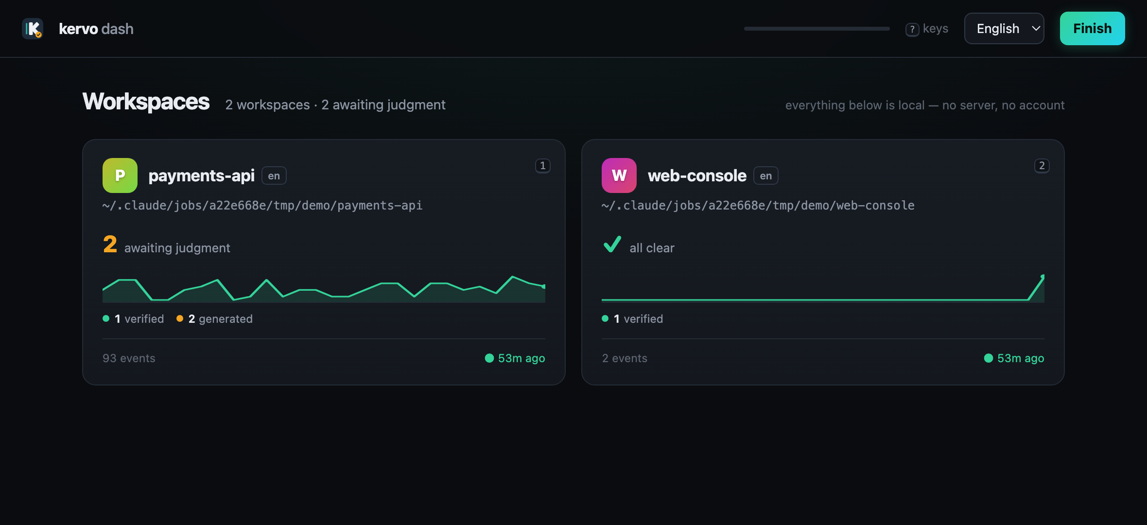Click the shortcut badge 2 on web-console
1147x525 pixels.
click(x=1042, y=166)
